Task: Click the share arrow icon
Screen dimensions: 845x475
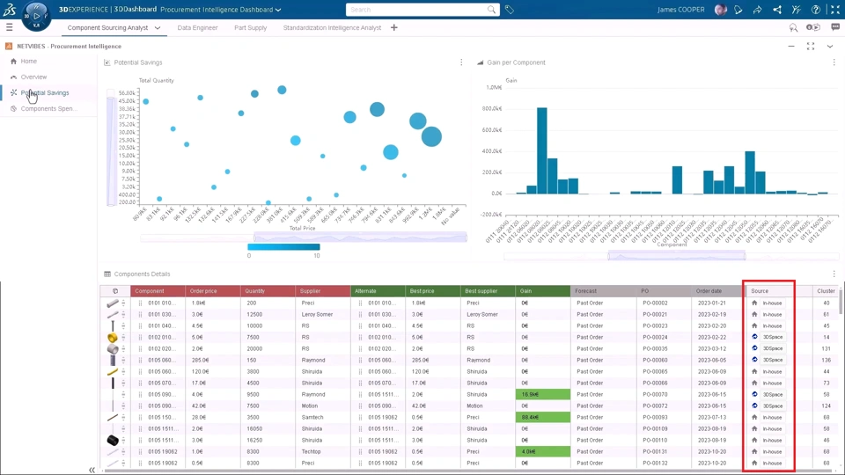Action: (758, 9)
